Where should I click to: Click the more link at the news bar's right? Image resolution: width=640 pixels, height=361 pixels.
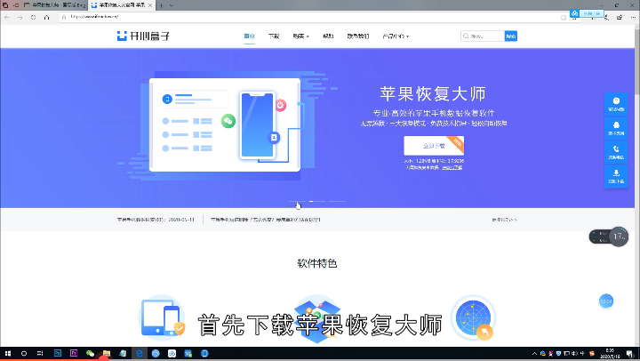[x=505, y=220]
